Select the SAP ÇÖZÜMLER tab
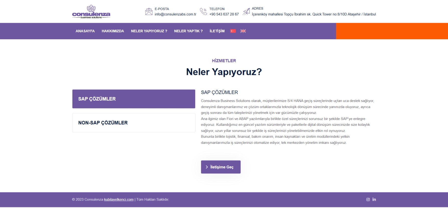 click(x=134, y=99)
